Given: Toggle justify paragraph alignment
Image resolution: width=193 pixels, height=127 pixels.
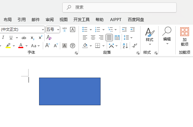Looking at the screenshot, I should click(x=109, y=38).
